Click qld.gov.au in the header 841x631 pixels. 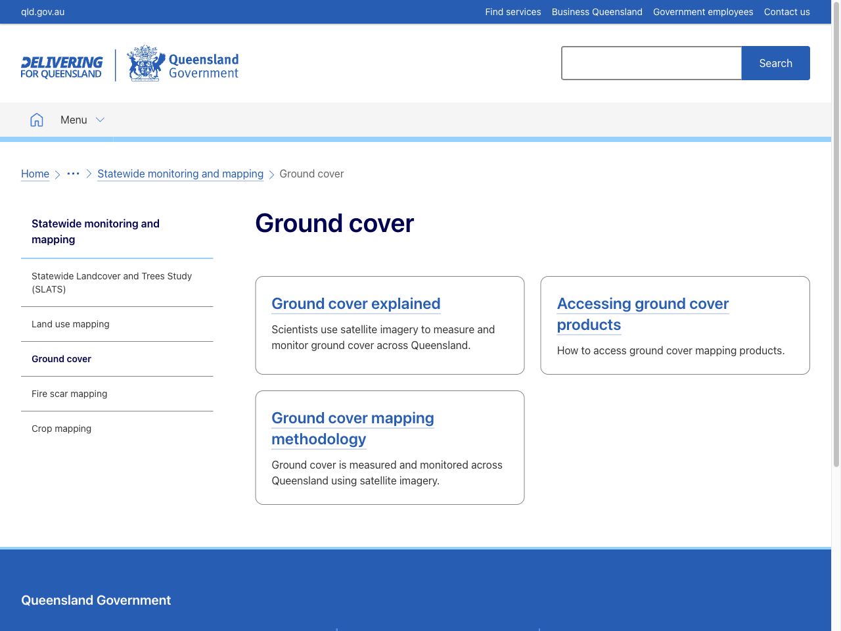point(42,12)
